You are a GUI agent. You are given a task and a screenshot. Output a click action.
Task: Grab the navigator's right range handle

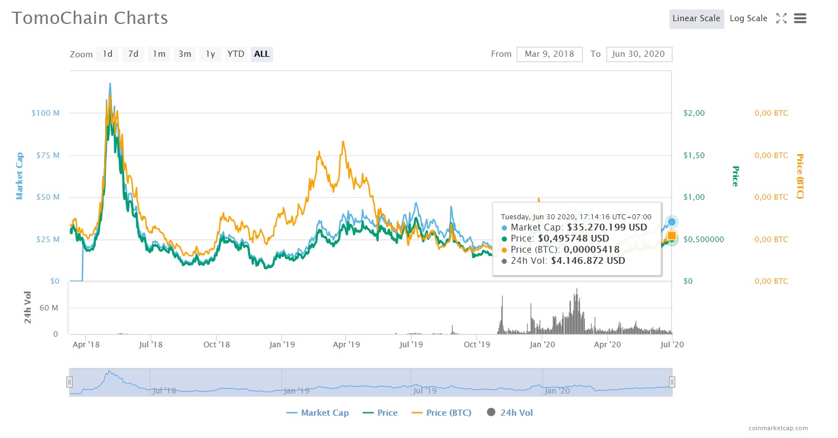672,382
